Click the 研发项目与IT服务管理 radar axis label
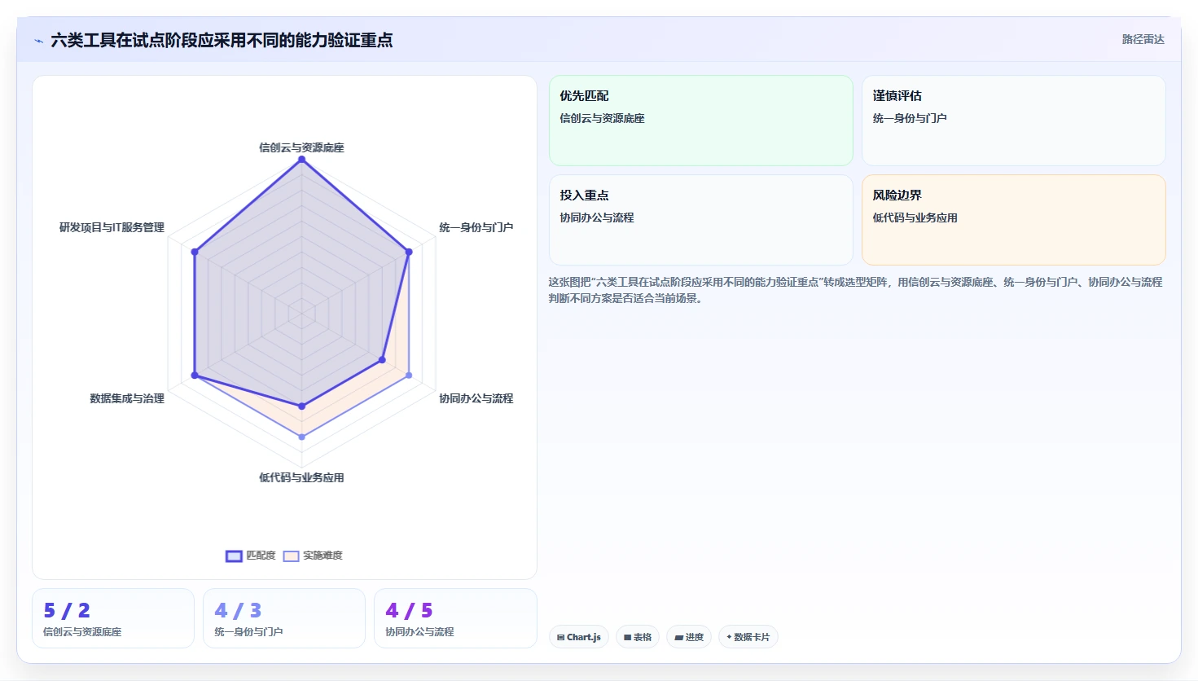Image resolution: width=1198 pixels, height=681 pixels. coord(112,227)
